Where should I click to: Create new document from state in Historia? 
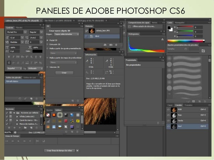pyautogui.click(x=105, y=45)
